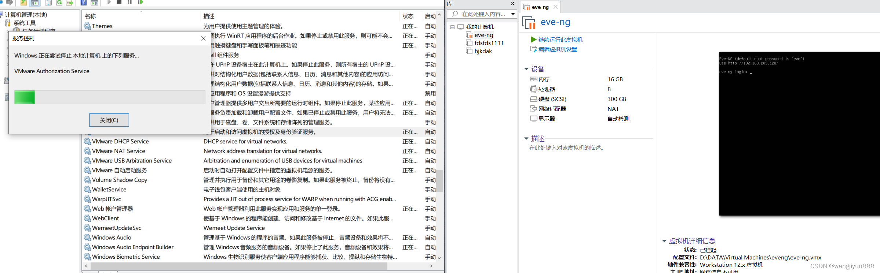Click the export list toolbar icon
Viewport: 880px width, 273px height.
coord(69,2)
